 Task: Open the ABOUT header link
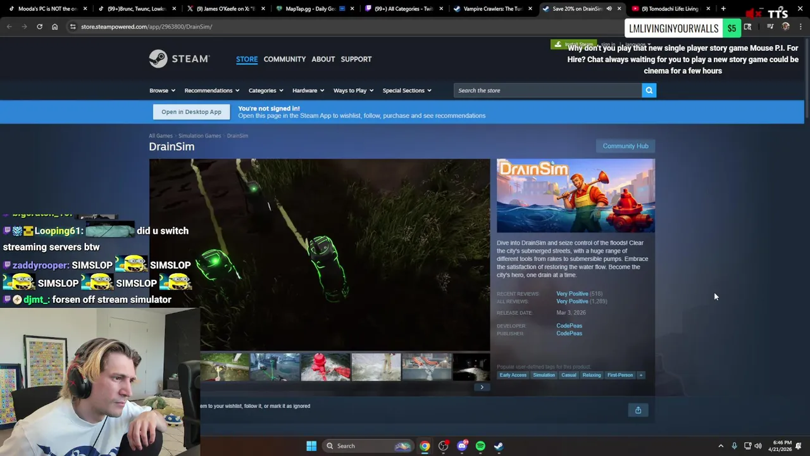[323, 59]
